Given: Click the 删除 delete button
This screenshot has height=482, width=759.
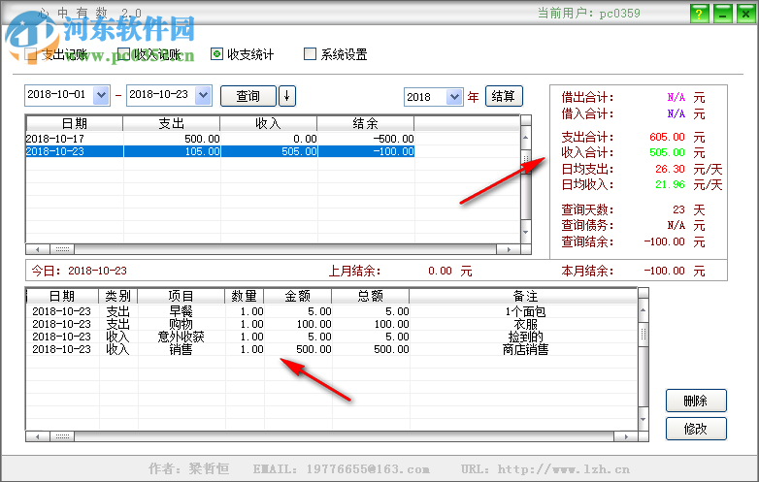Looking at the screenshot, I should (696, 401).
